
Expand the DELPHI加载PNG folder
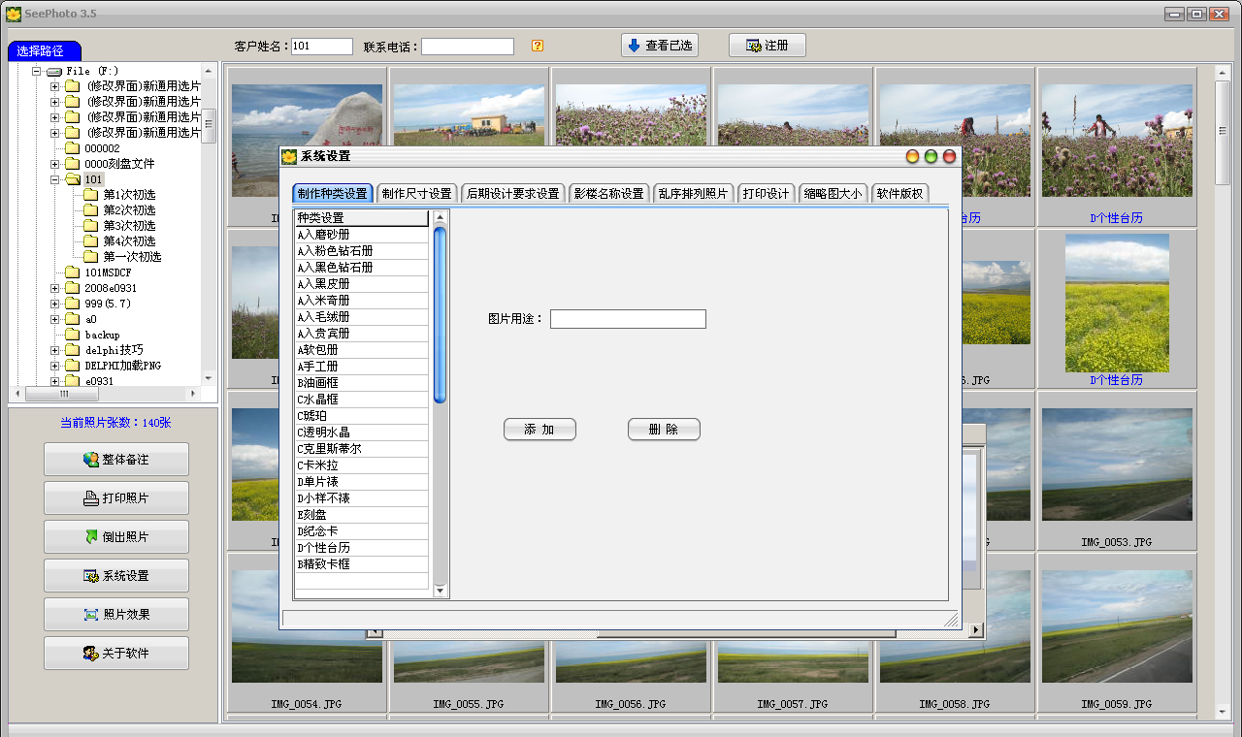(55, 366)
